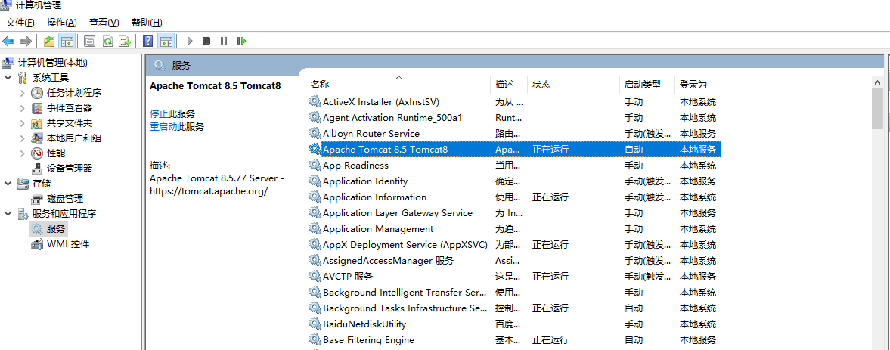Click the Stop service square icon
The width and height of the screenshot is (890, 350).
[x=206, y=41]
